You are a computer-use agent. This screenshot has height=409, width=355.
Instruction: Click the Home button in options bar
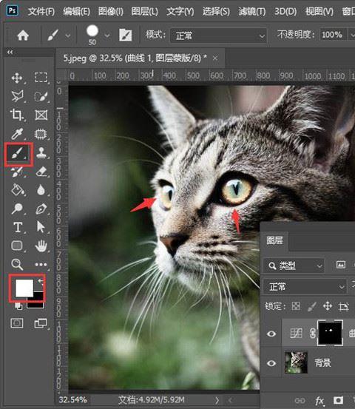click(x=23, y=36)
